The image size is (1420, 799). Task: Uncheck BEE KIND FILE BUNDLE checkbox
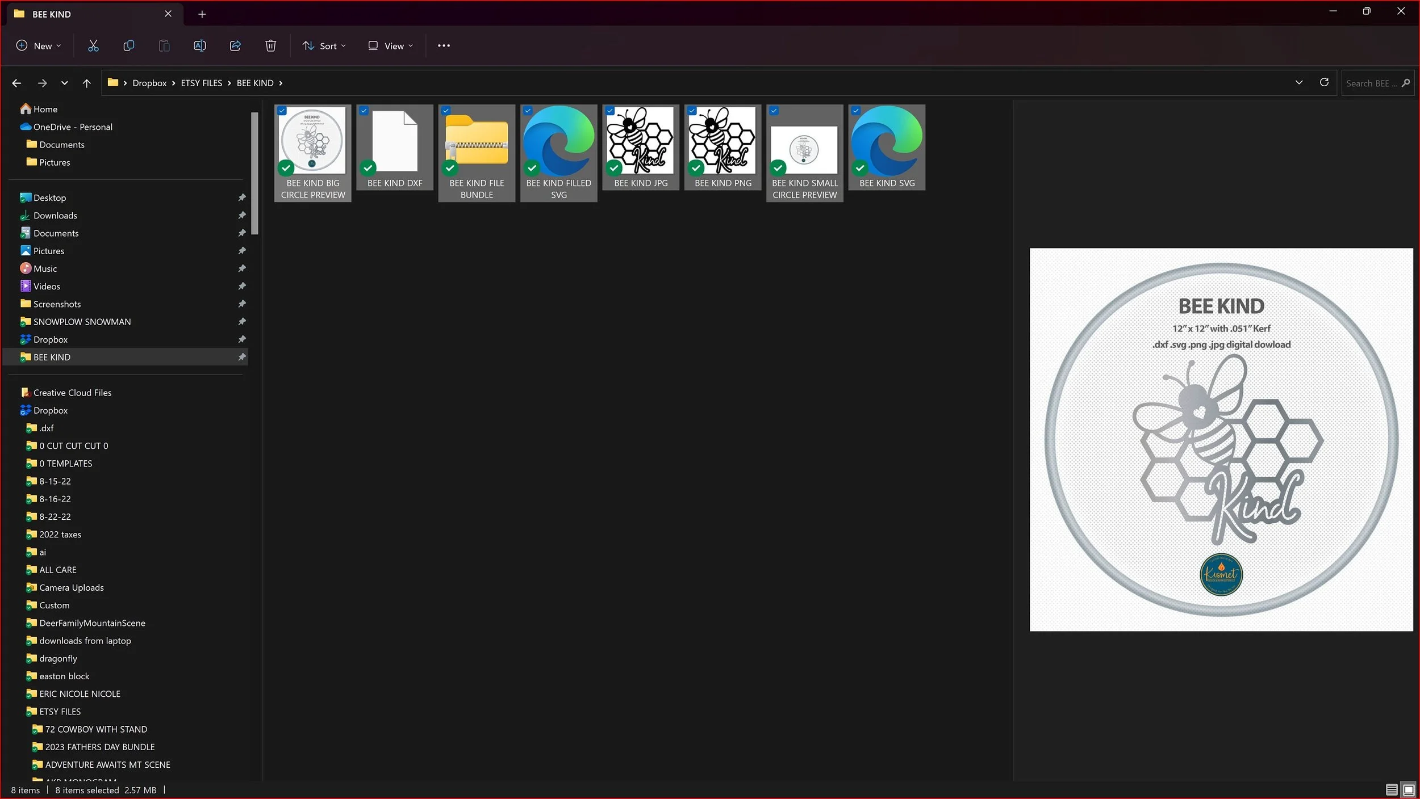tap(446, 111)
